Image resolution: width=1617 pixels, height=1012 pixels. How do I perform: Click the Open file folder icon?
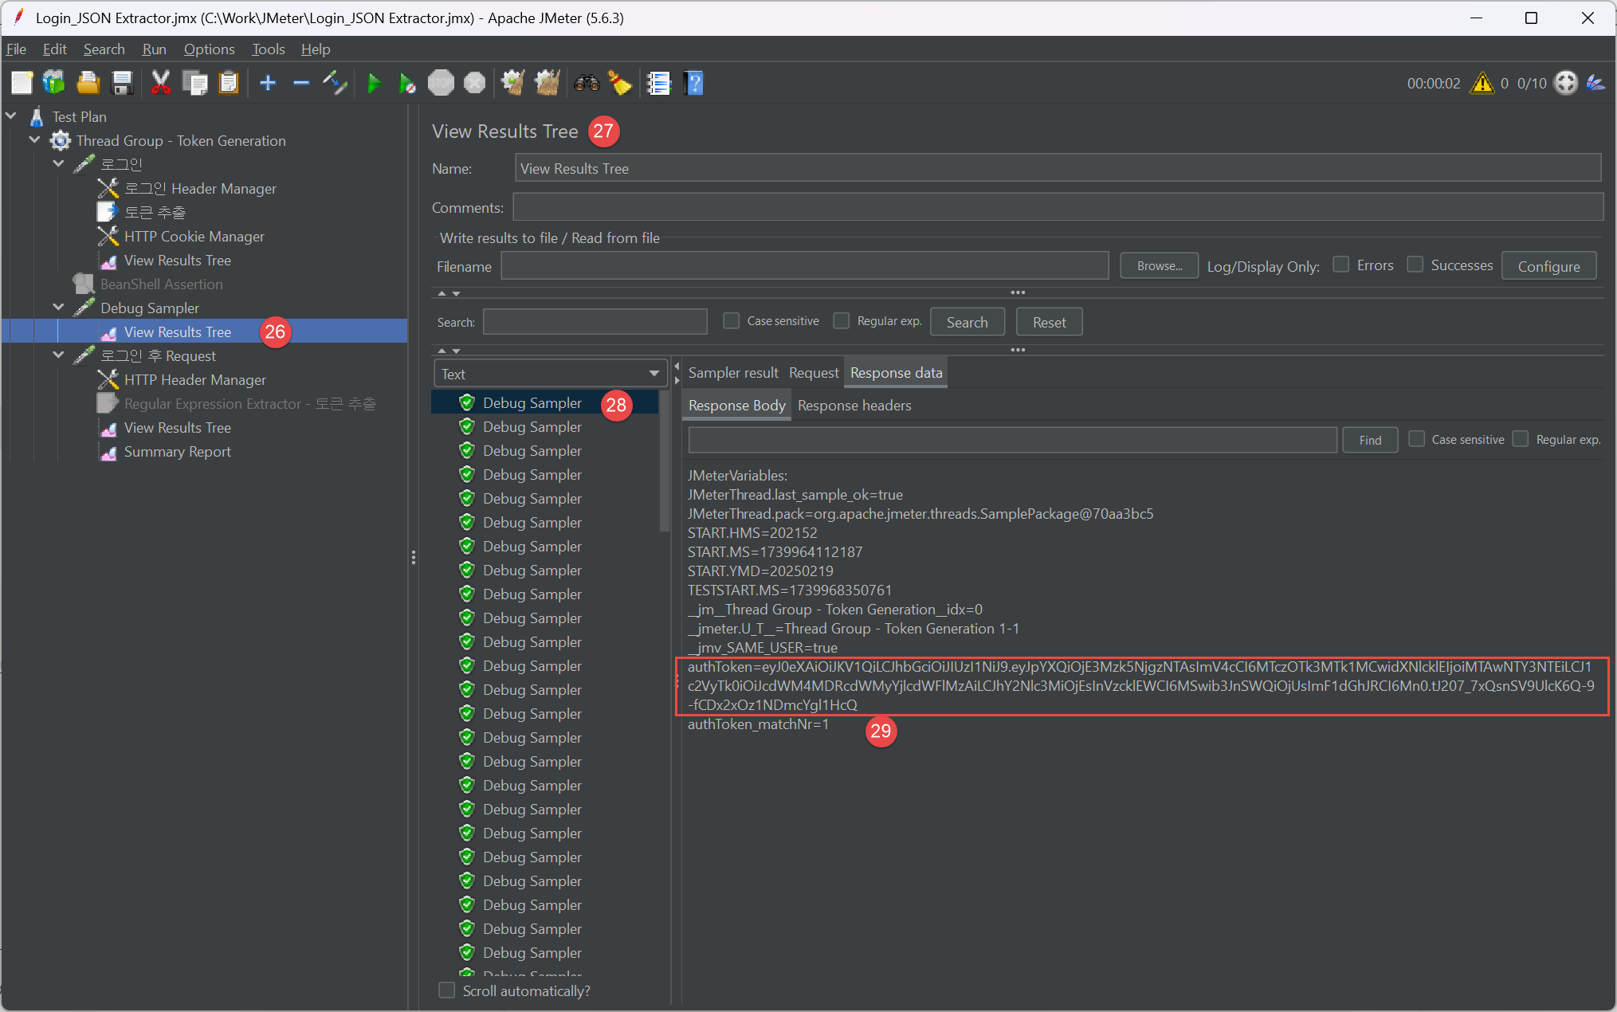(88, 83)
